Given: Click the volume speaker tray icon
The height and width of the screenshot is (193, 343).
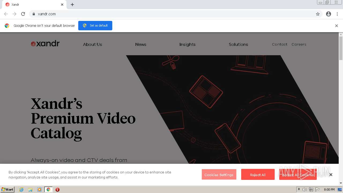Looking at the screenshot, I should pyautogui.click(x=305, y=190).
